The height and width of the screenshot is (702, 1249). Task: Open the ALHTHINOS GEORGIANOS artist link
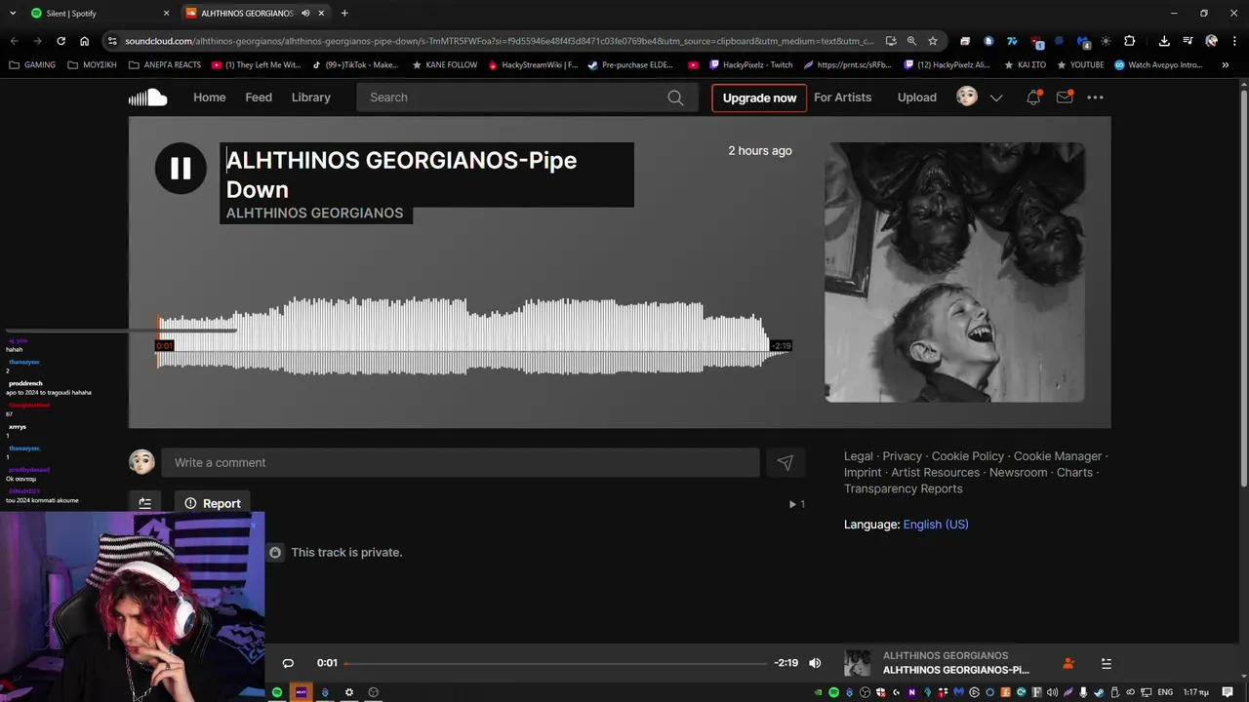pyautogui.click(x=314, y=213)
